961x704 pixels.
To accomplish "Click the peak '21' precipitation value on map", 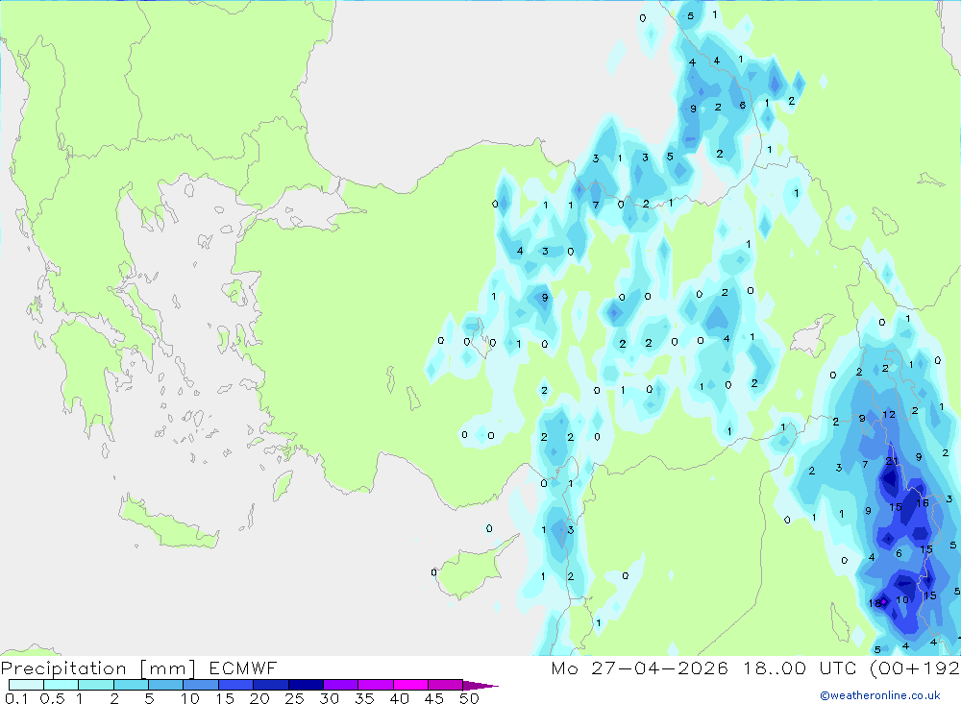I will pos(892,461).
